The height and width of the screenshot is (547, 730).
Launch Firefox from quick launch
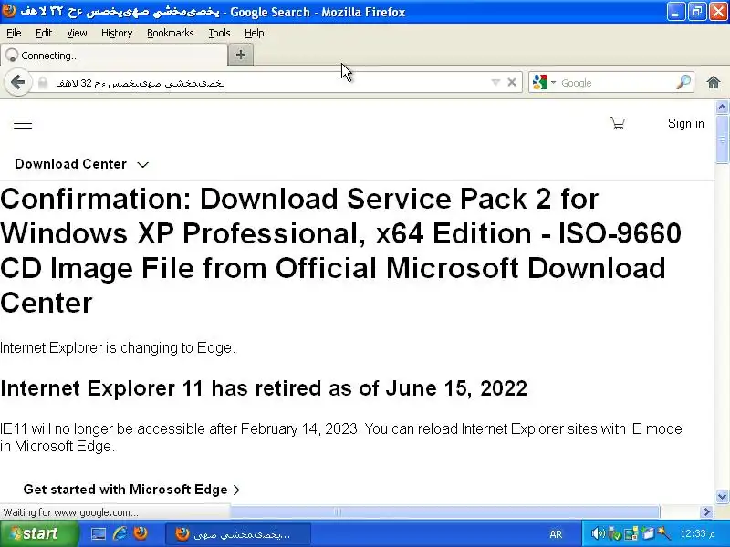tap(141, 533)
